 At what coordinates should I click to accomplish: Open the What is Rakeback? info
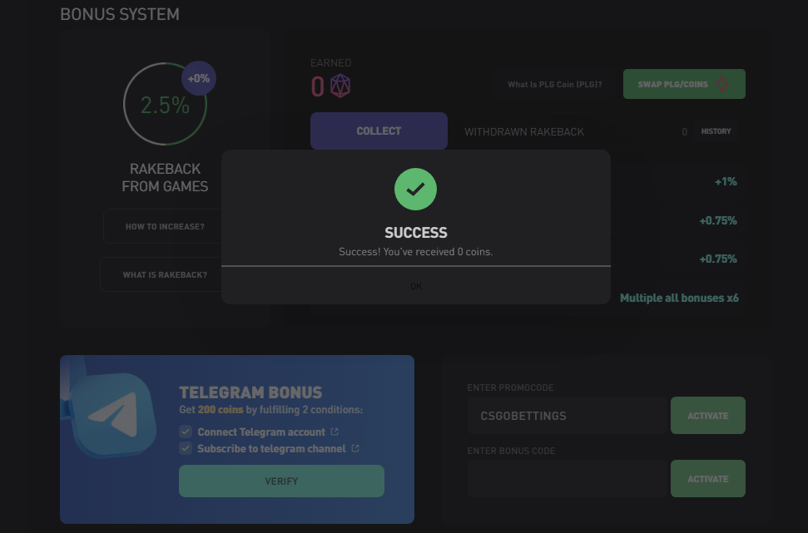point(164,274)
